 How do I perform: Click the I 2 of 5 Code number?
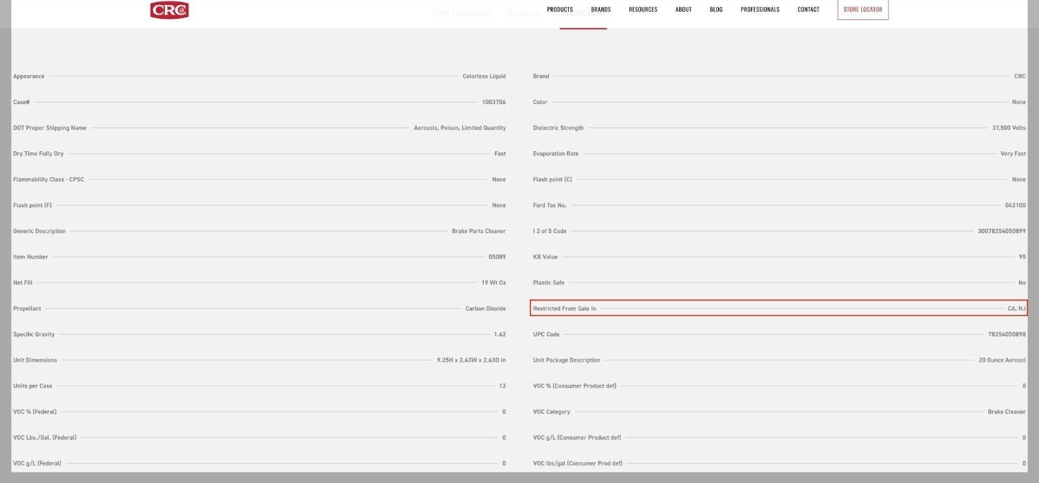[x=1001, y=231]
